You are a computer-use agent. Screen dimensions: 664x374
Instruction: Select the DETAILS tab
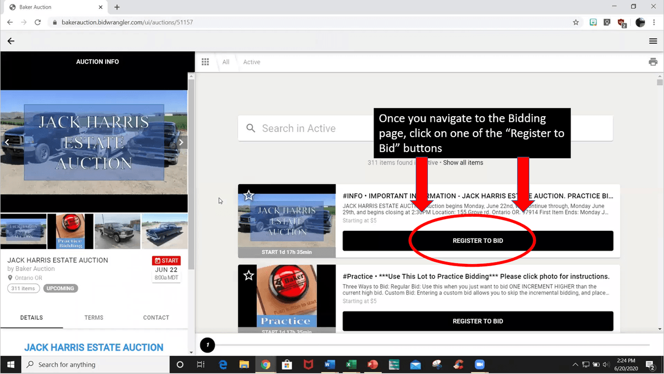32,318
